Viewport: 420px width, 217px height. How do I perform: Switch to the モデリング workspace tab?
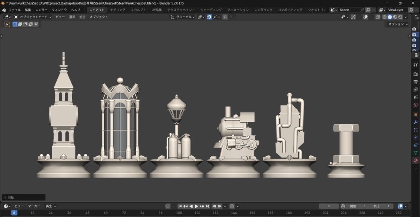coord(118,10)
